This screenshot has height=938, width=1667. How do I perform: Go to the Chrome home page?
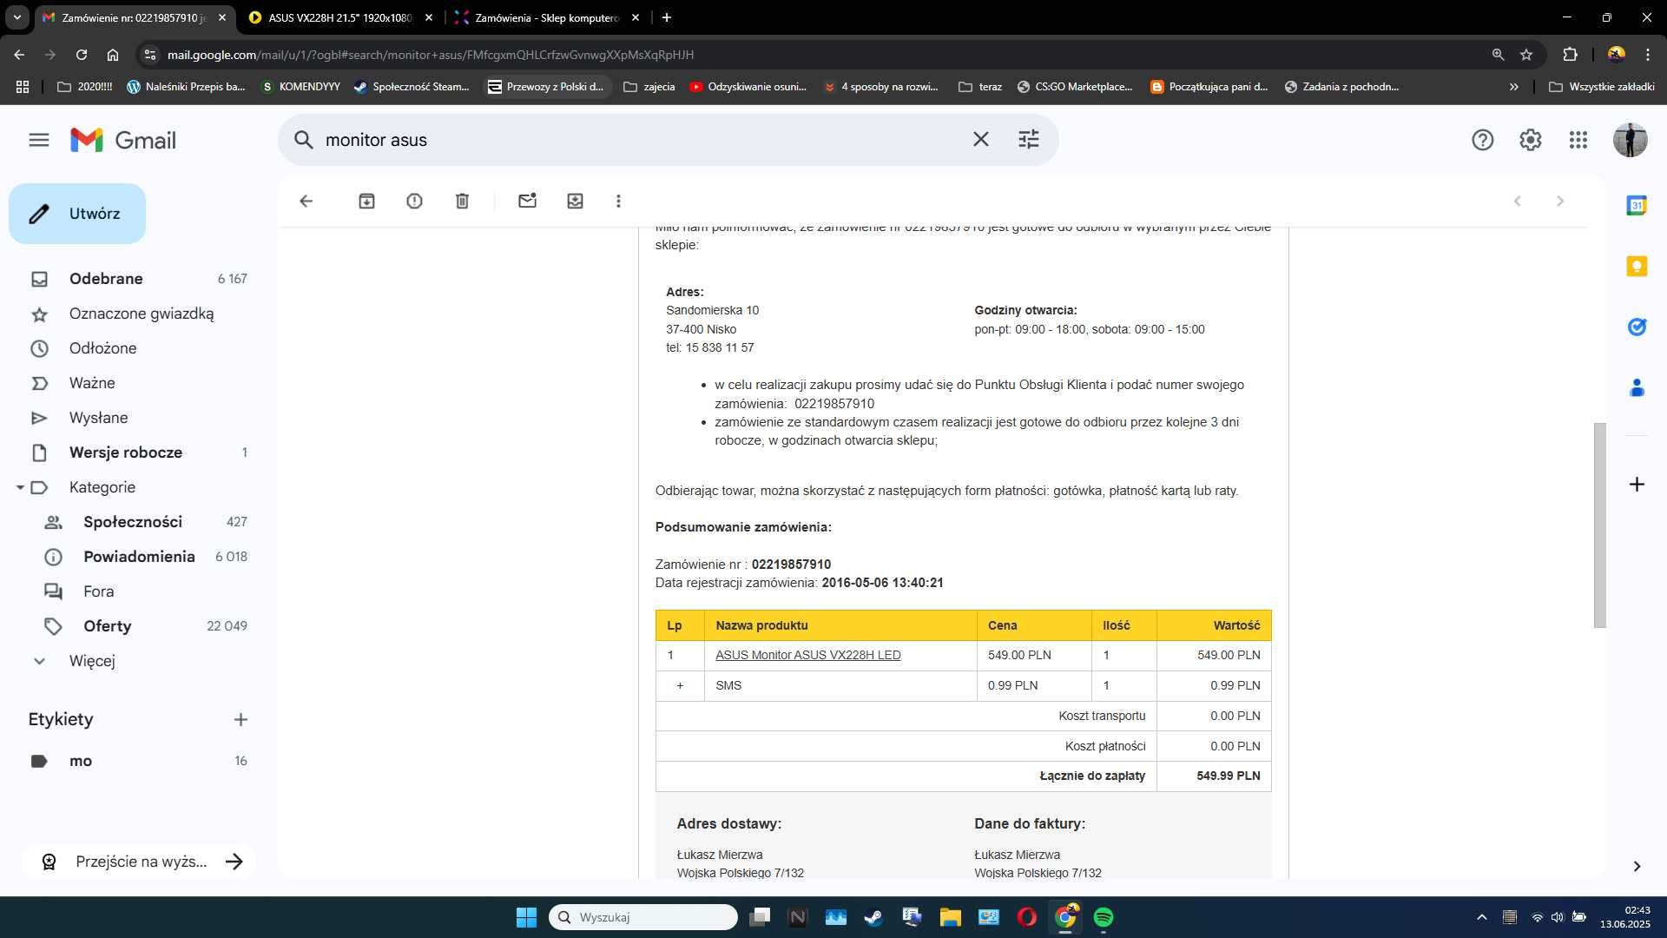[113, 55]
